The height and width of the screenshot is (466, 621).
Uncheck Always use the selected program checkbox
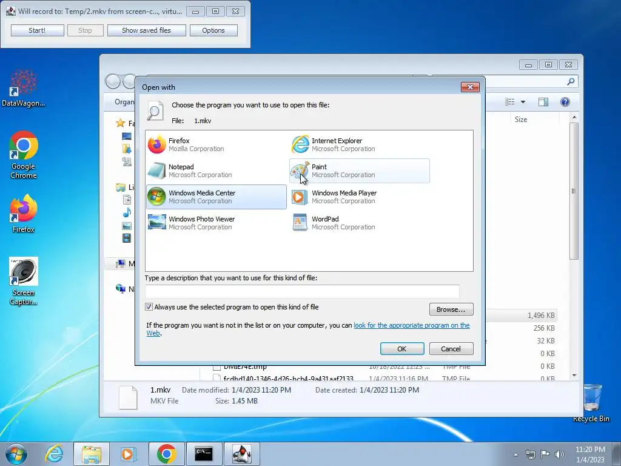coord(149,306)
